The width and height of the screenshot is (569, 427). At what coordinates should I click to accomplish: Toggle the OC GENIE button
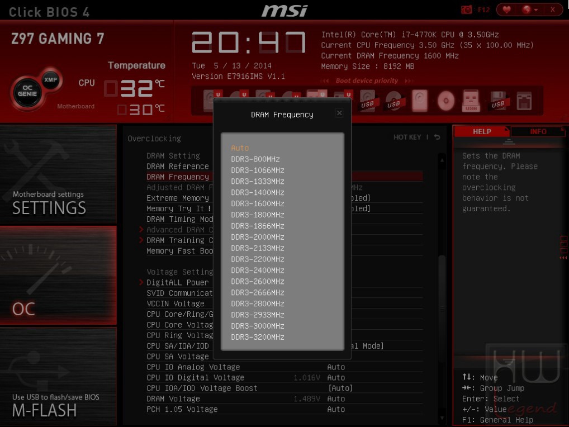[27, 91]
